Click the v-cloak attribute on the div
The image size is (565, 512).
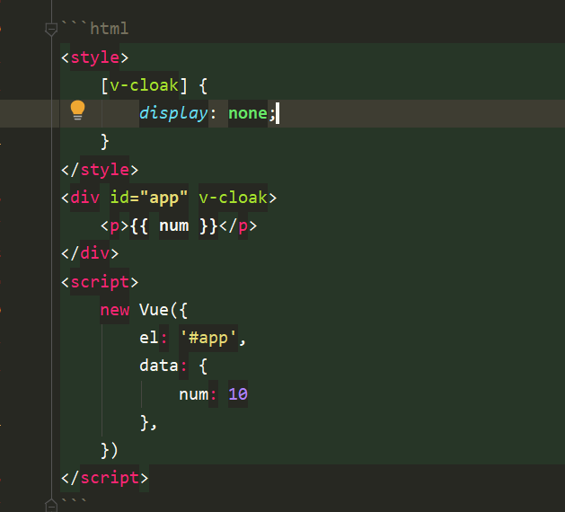pos(234,198)
